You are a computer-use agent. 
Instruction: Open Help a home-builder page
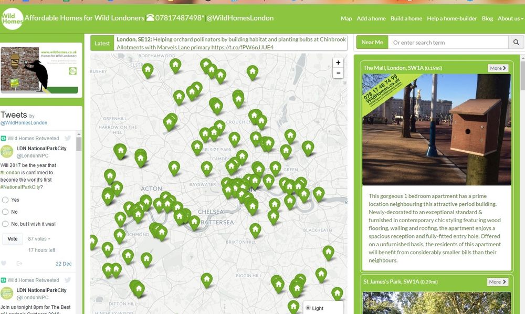point(451,18)
